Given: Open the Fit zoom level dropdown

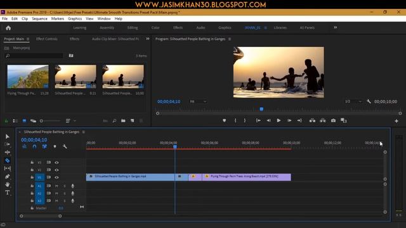Looking at the screenshot, I should point(198,101).
